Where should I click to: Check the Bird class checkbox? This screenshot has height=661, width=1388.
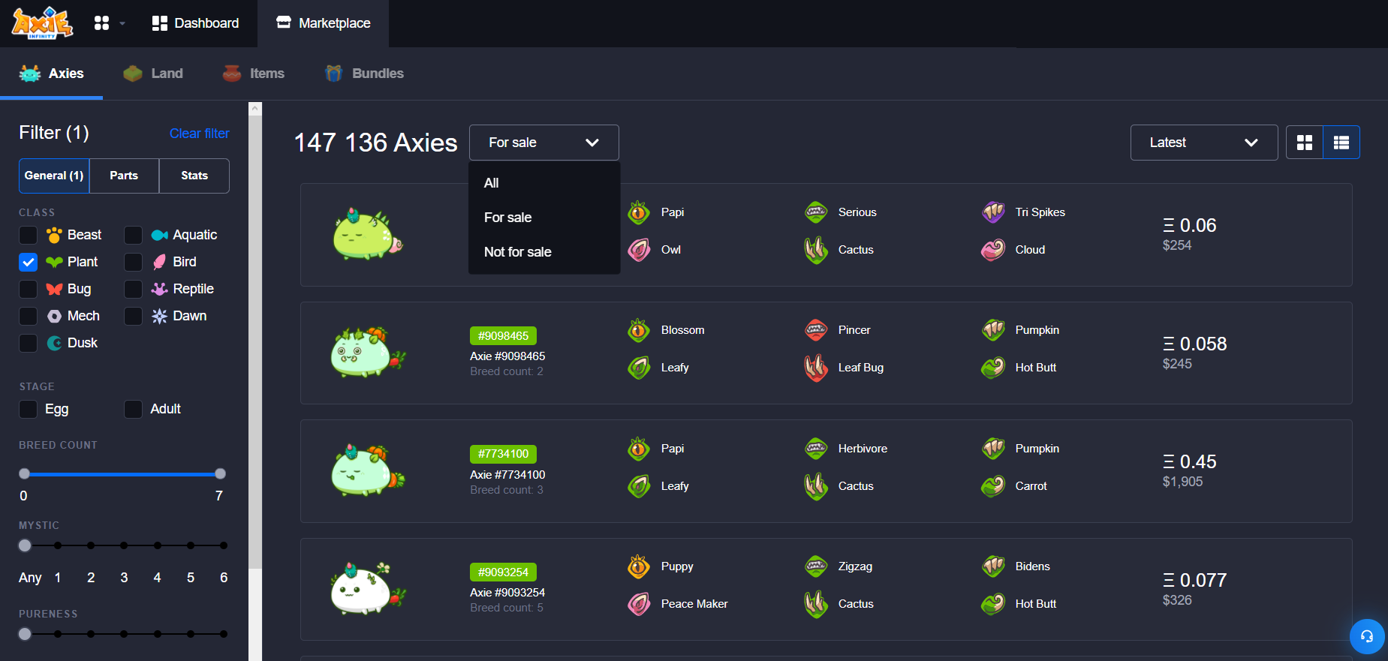click(x=133, y=262)
